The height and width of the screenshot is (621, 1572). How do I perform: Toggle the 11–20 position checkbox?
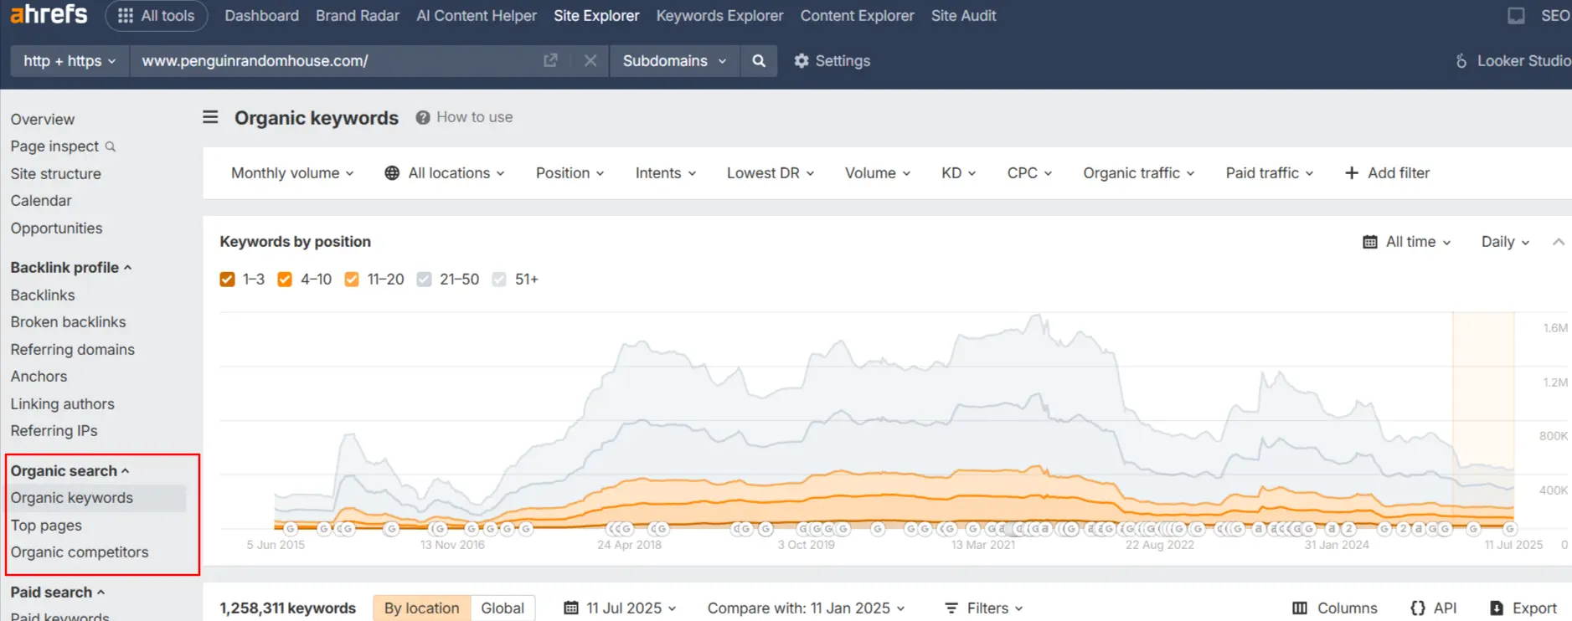352,280
